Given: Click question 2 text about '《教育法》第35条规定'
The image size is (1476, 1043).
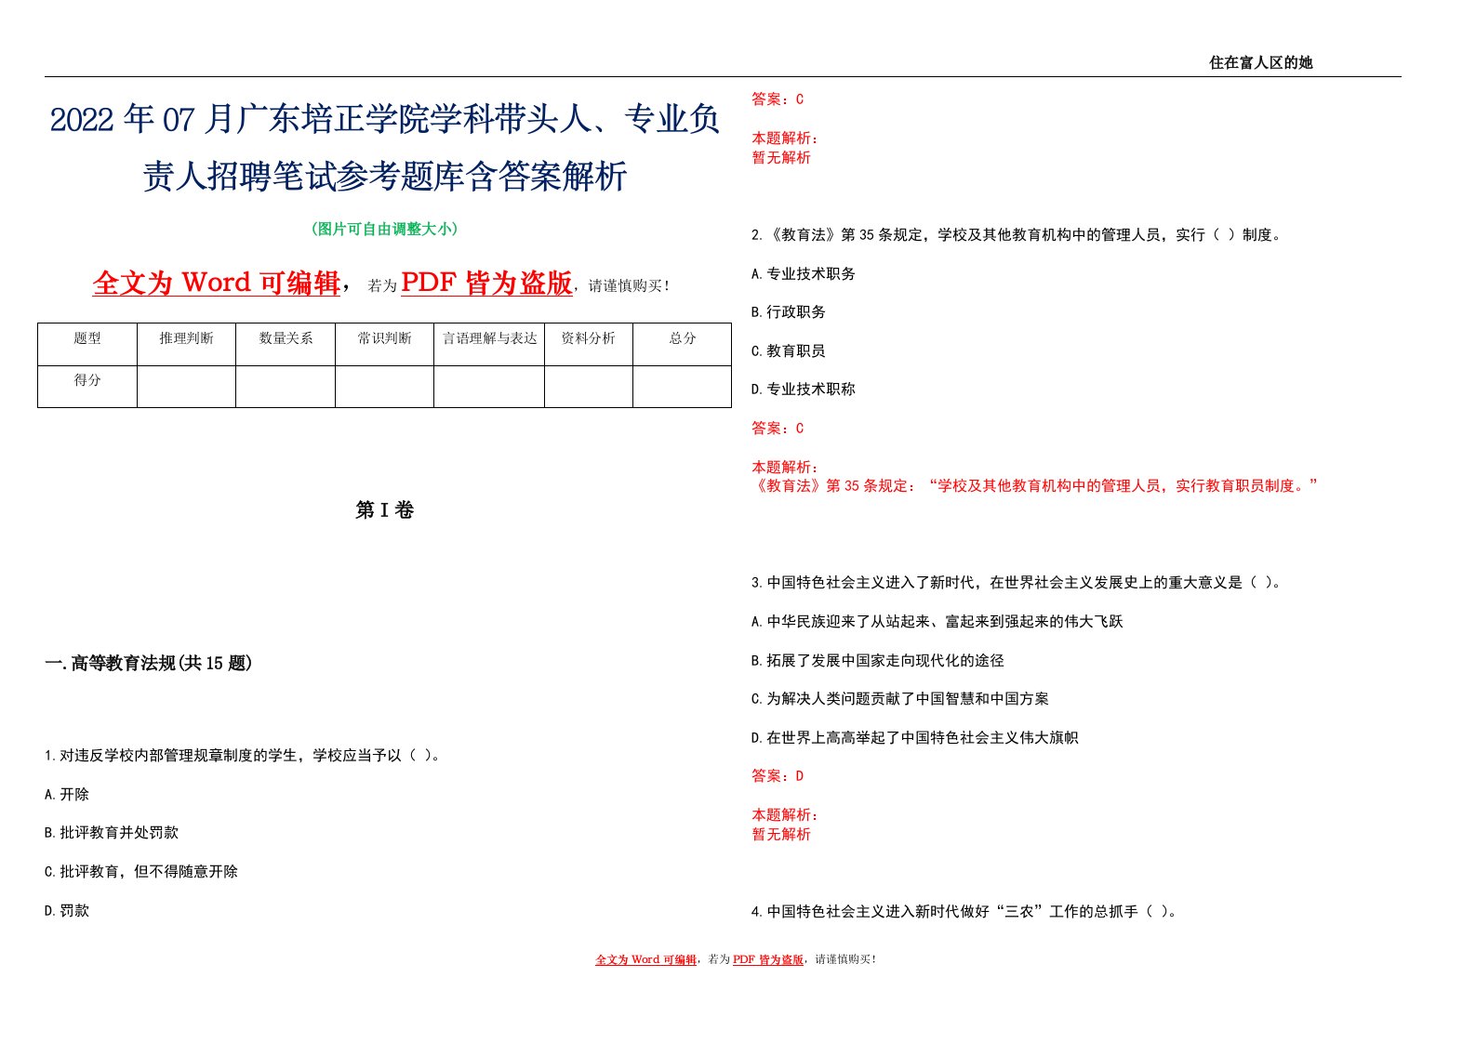Looking at the screenshot, I should (x=1017, y=235).
